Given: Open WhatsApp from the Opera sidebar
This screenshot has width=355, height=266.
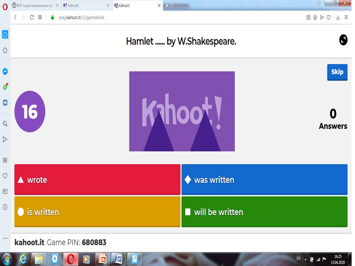Looking at the screenshot, I should coord(5,87).
